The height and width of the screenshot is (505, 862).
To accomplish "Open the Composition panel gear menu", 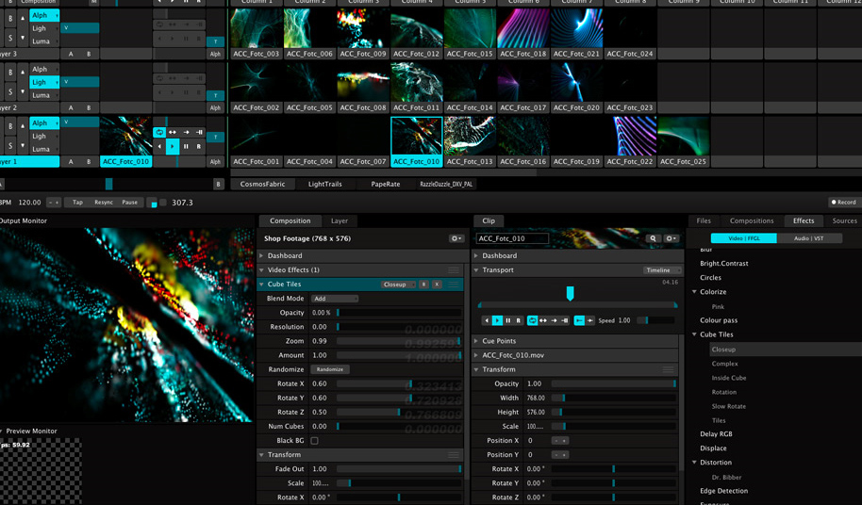I will [456, 238].
